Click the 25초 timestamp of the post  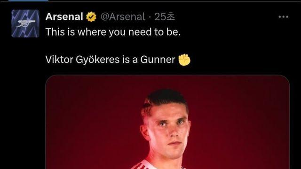(165, 17)
